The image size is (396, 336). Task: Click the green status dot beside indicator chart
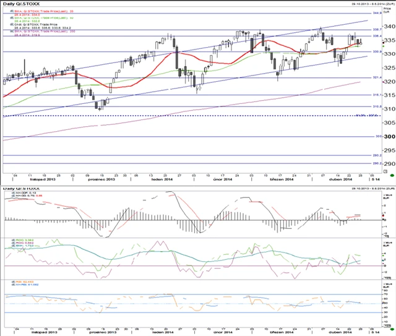click(x=392, y=329)
